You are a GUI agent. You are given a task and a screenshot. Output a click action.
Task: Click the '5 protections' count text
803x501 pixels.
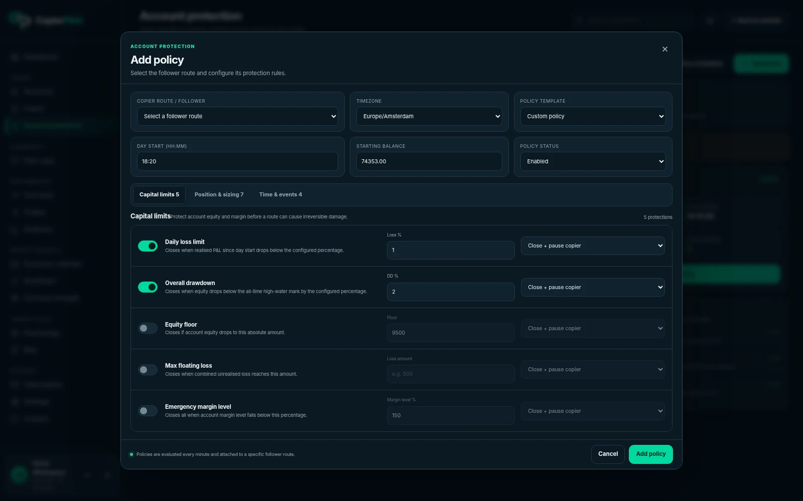point(658,217)
